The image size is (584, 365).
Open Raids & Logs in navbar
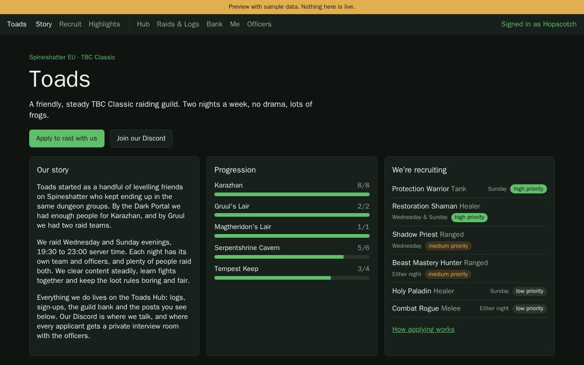click(x=178, y=24)
